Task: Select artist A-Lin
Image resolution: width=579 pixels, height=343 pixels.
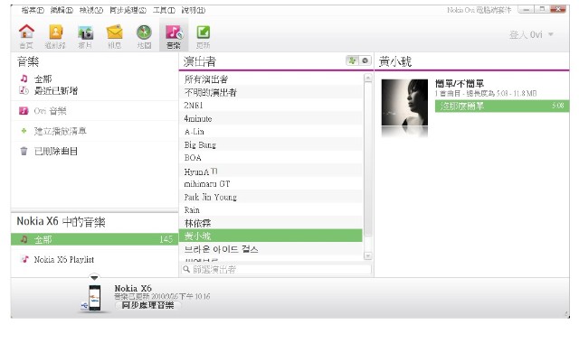Action: click(271, 132)
